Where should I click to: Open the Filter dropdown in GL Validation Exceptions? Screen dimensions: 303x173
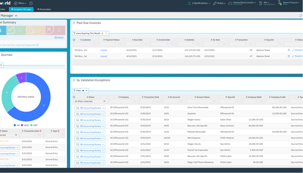(80, 91)
